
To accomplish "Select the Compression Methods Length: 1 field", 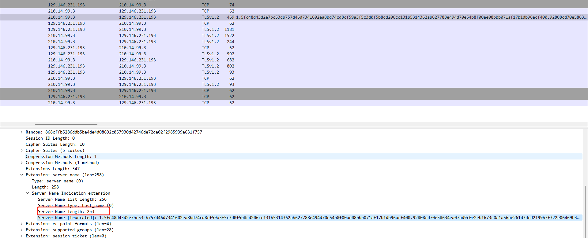I will [61, 156].
